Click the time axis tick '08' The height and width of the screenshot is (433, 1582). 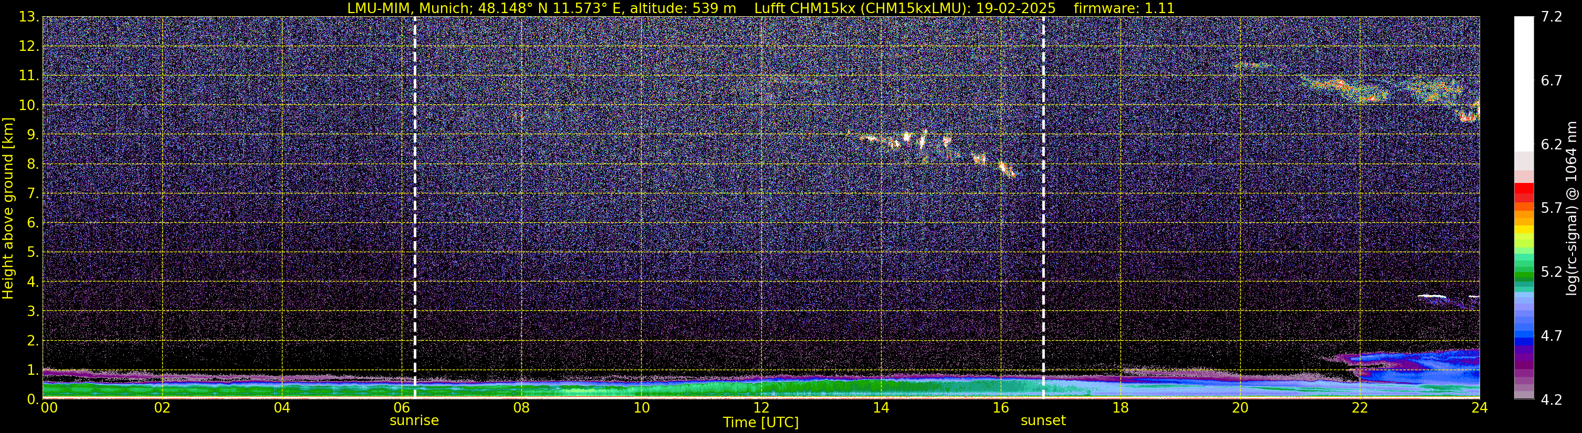521,408
